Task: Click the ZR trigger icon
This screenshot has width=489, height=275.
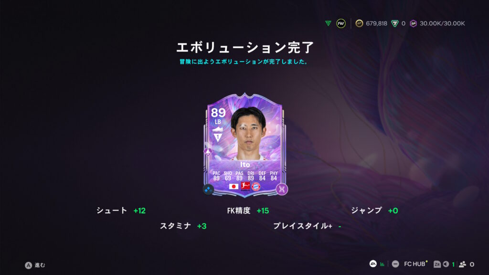Action: click(x=437, y=264)
